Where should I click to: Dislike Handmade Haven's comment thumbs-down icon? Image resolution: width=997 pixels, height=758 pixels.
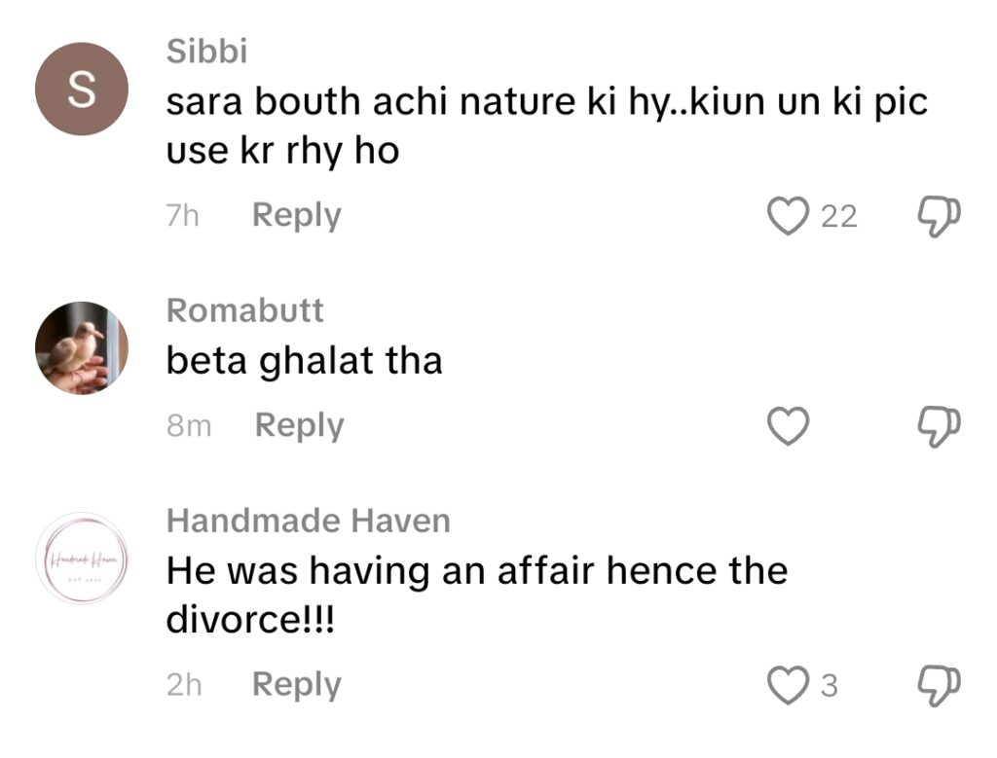pos(939,686)
